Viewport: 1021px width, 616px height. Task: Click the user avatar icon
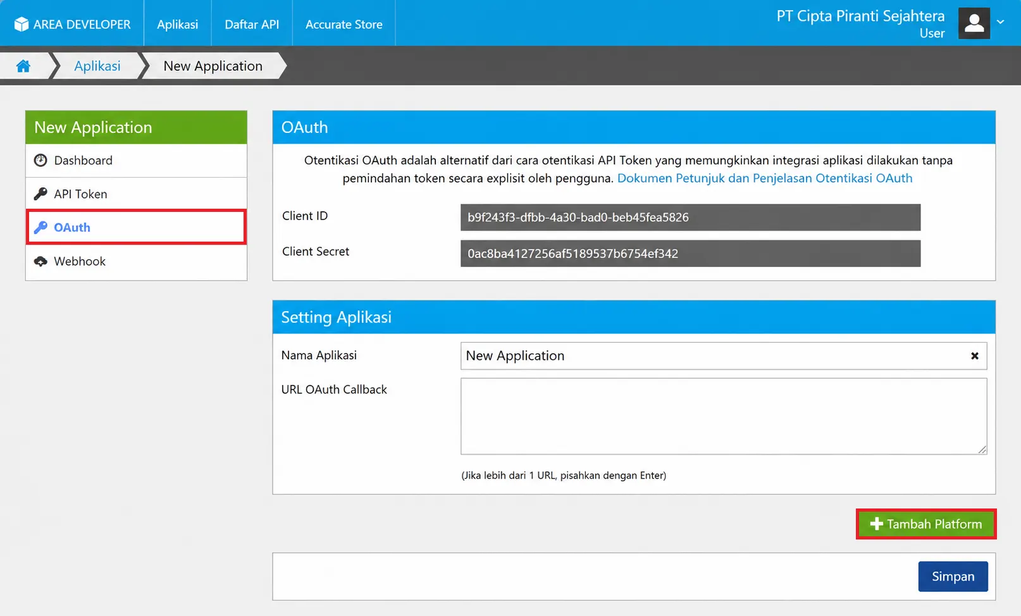[x=974, y=23]
